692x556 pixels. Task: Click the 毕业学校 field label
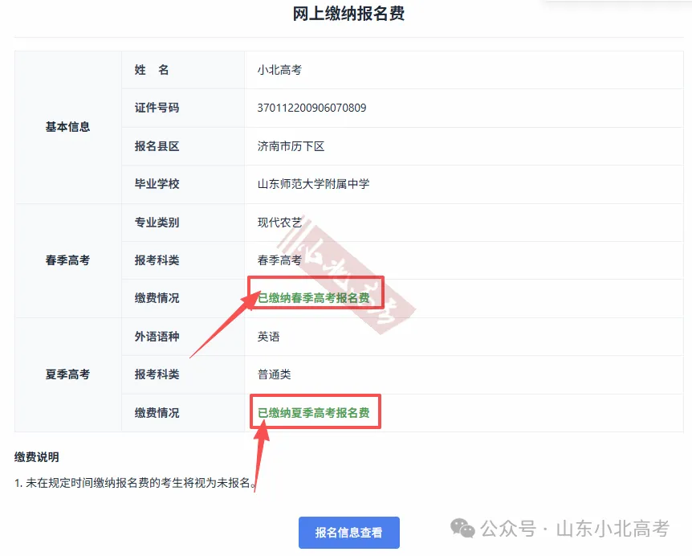coord(157,184)
